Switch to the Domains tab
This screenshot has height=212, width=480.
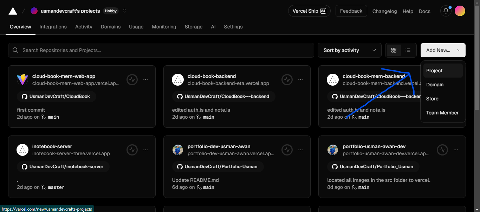tap(110, 27)
